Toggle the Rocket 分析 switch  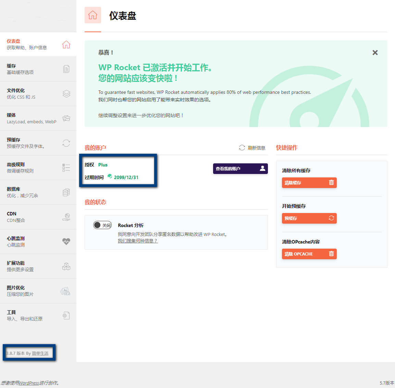[102, 225]
